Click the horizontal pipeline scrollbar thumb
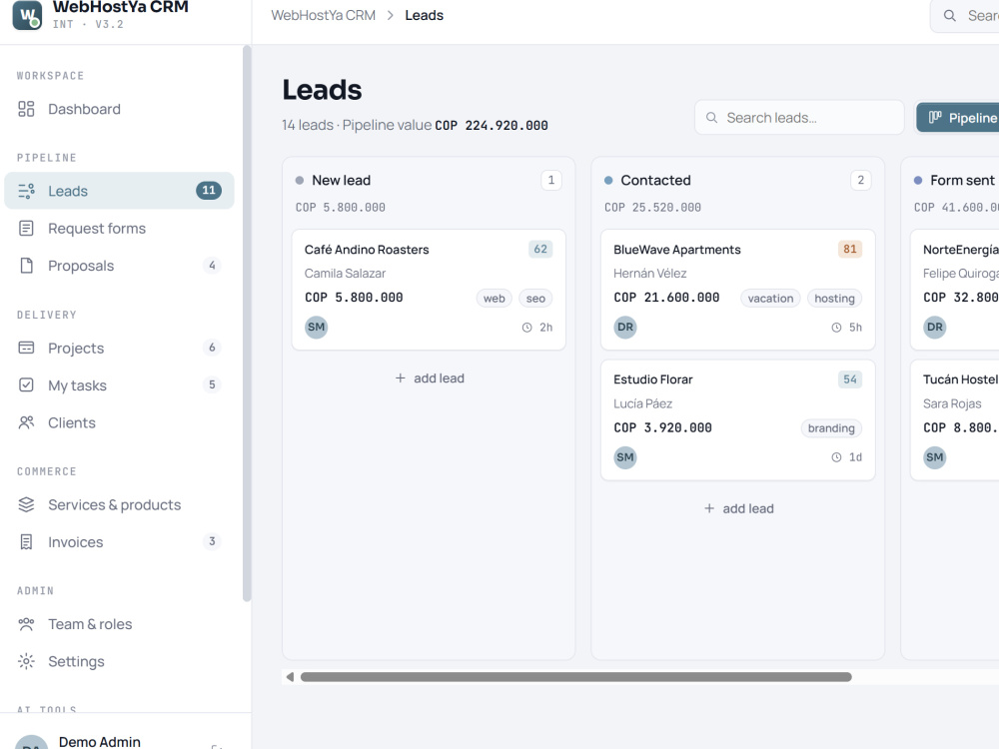 pos(576,677)
